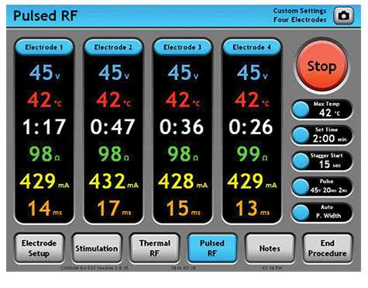368x288 pixels.
Task: Tap the blue circle next to Pulse
Action: (x=301, y=187)
